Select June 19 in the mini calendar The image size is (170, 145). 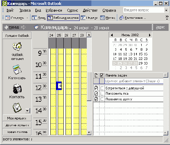[x=125, y=59]
